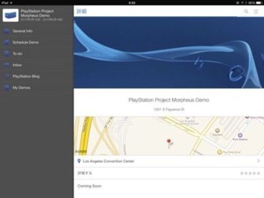Screen dimensions: 264x198
Task: Tap the red pin on the map
Action: tap(169, 142)
